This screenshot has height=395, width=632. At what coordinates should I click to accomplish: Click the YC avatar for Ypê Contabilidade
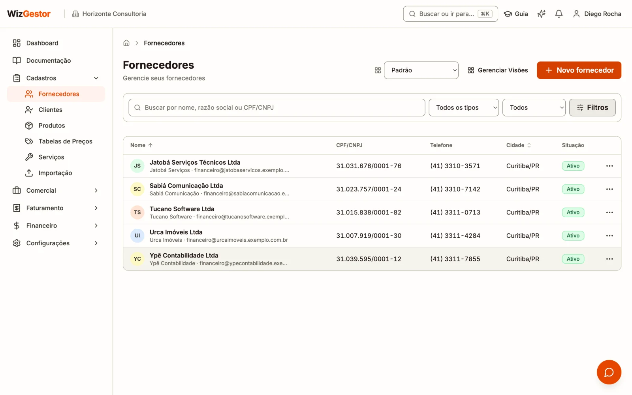(x=137, y=259)
